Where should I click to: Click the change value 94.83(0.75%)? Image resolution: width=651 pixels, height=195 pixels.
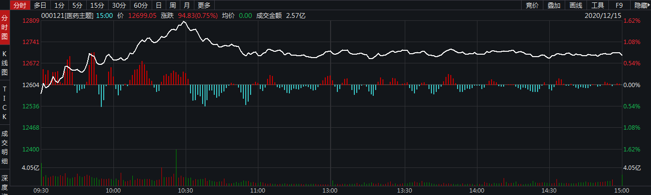coord(198,16)
